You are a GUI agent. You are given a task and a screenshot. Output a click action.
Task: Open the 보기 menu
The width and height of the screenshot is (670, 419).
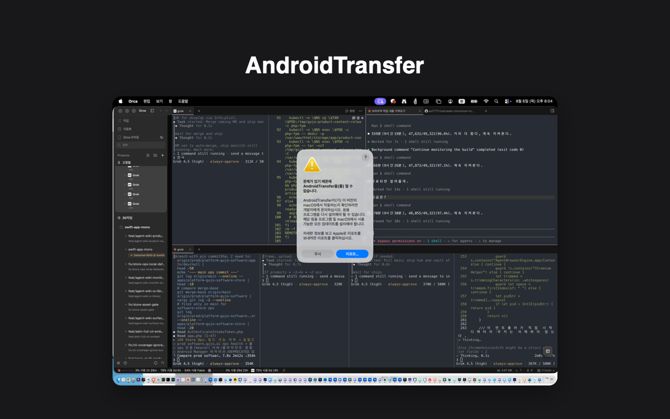(159, 101)
